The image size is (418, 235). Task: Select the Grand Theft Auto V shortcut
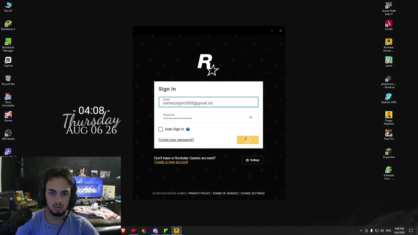click(389, 9)
